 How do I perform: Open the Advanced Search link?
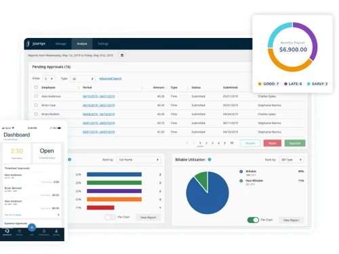pyautogui.click(x=111, y=79)
